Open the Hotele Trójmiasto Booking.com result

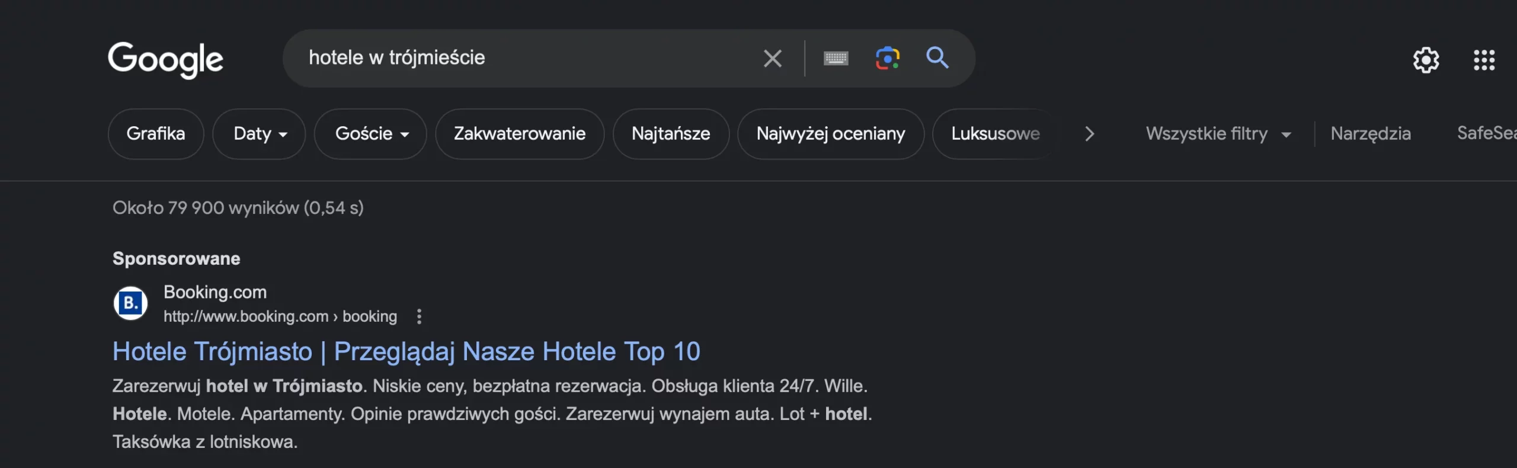(x=407, y=351)
